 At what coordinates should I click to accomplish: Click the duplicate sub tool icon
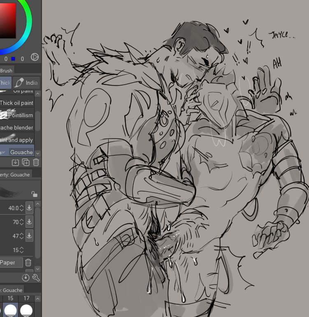coord(26,162)
